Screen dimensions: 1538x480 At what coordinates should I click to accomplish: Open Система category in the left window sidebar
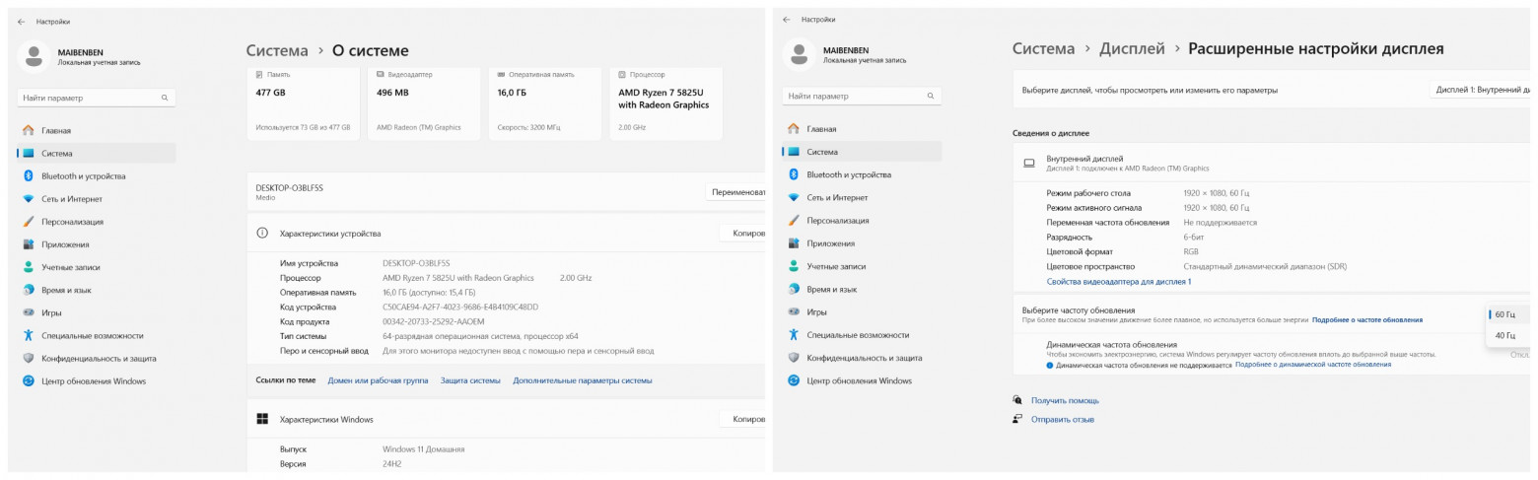tap(97, 153)
